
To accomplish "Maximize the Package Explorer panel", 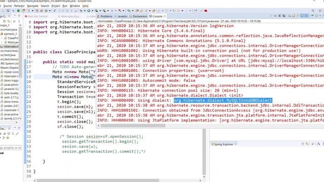I will coord(19,16).
